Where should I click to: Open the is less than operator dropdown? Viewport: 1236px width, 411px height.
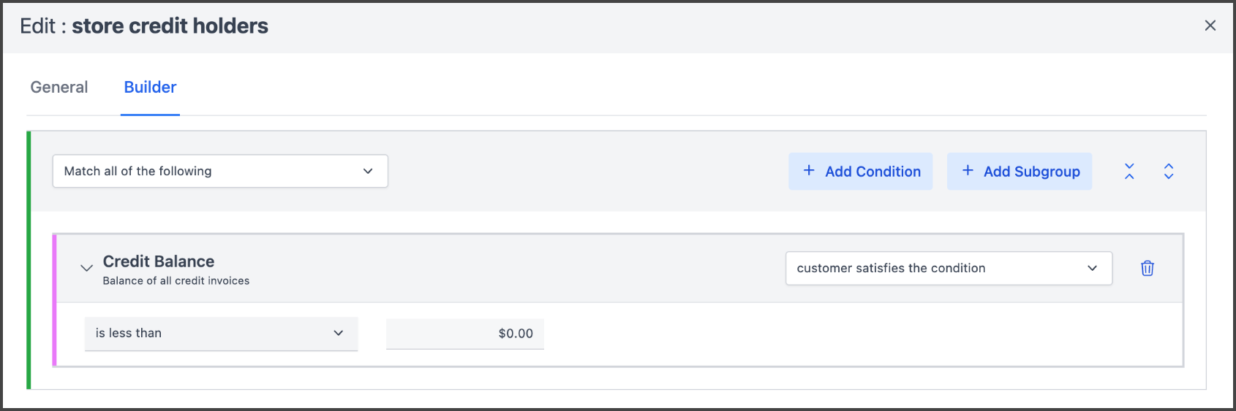[x=221, y=333]
